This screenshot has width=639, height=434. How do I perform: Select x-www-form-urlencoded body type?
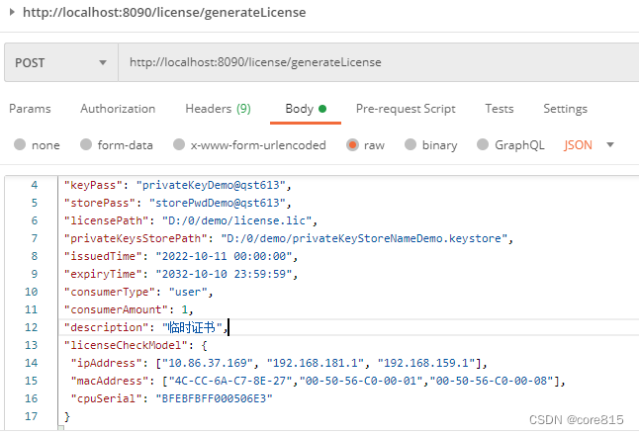click(x=179, y=144)
